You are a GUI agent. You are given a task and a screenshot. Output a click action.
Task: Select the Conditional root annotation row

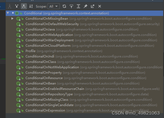pyautogui.click(x=84, y=13)
